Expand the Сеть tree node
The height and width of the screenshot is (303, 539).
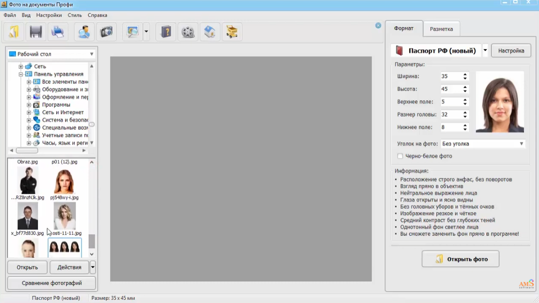tap(21, 67)
